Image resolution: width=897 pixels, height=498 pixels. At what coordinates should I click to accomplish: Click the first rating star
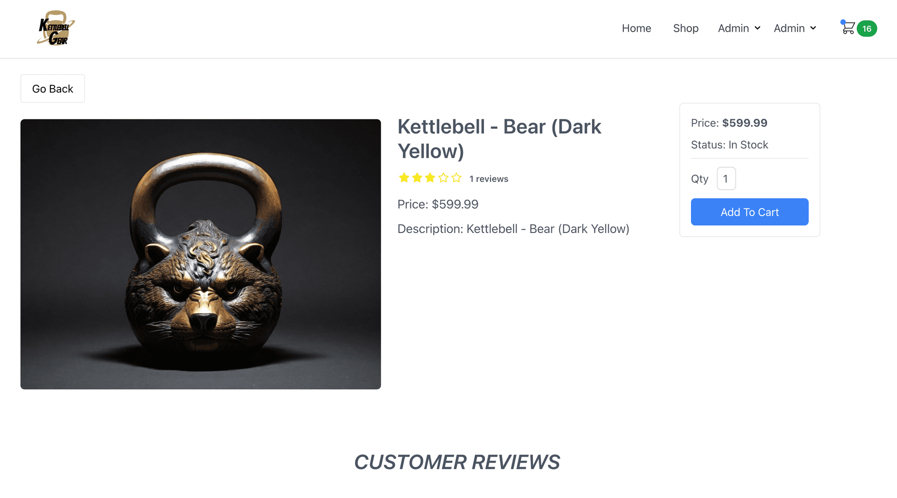pyautogui.click(x=404, y=178)
